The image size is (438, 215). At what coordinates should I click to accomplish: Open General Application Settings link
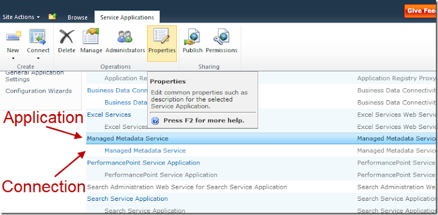pos(34,76)
